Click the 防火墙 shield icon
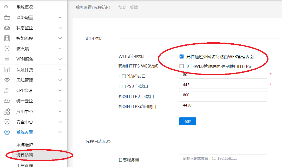This screenshot has width=282, height=167. point(7,49)
